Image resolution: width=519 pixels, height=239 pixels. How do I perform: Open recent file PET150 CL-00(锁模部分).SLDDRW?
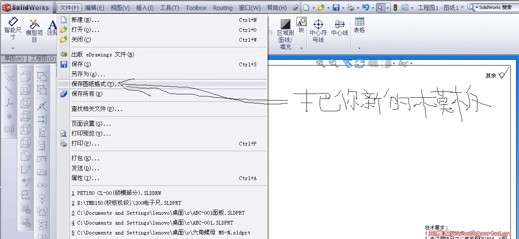(x=162, y=193)
